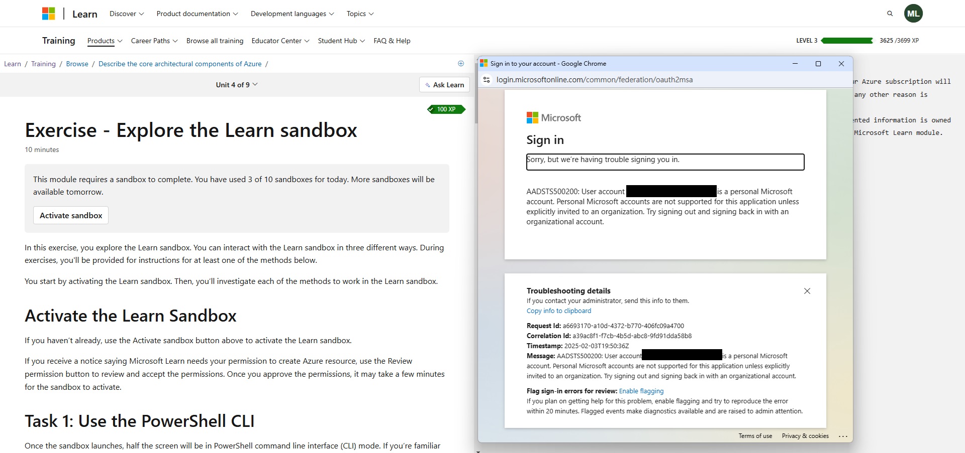965x453 pixels.
Task: Open the Products training menu
Action: click(x=105, y=41)
